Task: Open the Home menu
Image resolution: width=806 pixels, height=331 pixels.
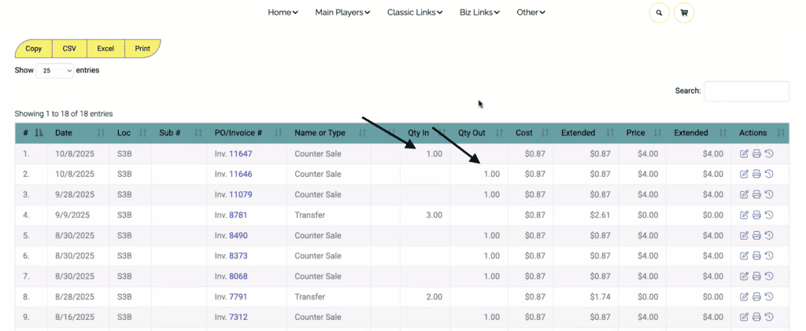Action: [283, 13]
